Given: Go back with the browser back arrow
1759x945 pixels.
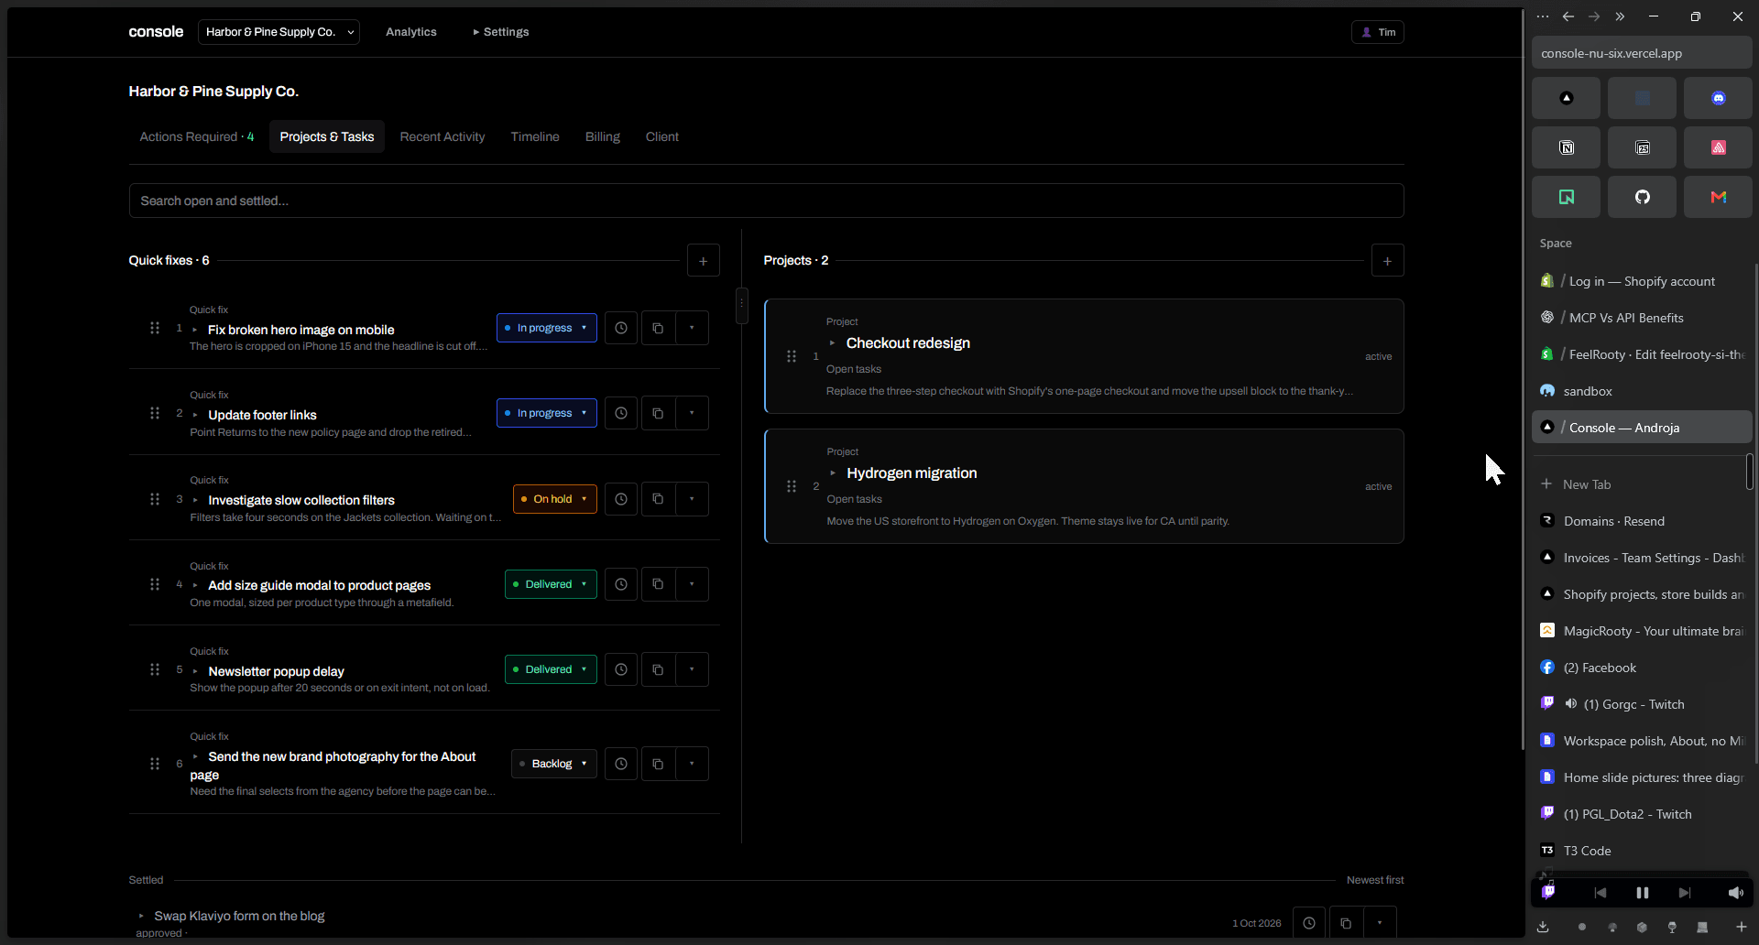Looking at the screenshot, I should pyautogui.click(x=1568, y=16).
